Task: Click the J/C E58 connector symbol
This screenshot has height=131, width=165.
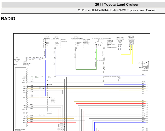Action: point(120,43)
